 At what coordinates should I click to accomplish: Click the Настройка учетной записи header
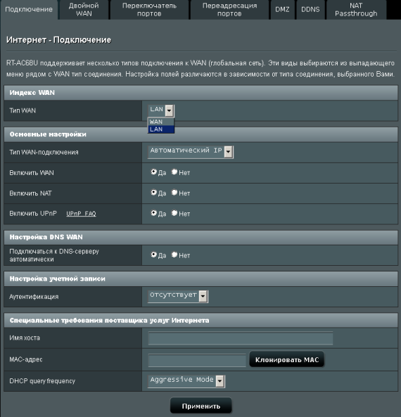201,278
